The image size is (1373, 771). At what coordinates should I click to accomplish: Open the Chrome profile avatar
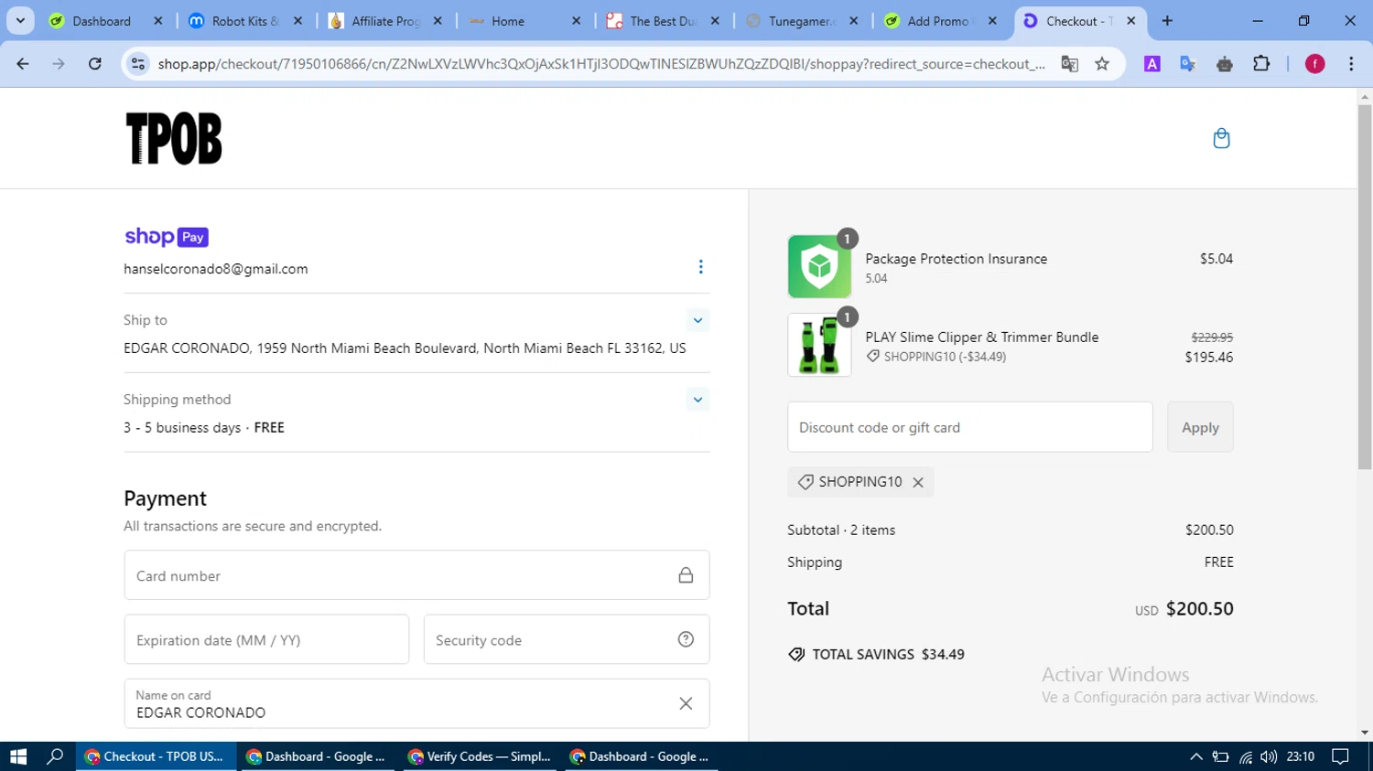click(x=1314, y=63)
